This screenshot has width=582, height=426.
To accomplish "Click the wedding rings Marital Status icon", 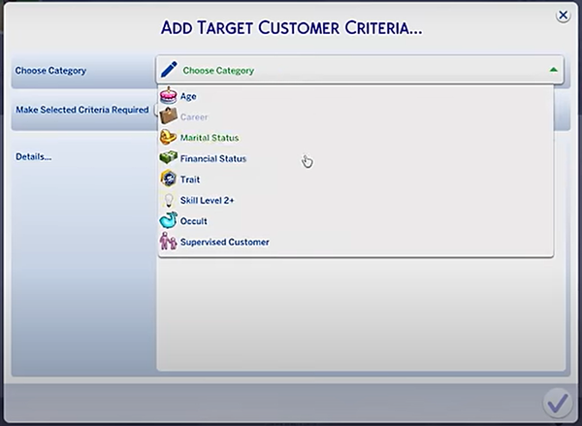I will [169, 138].
